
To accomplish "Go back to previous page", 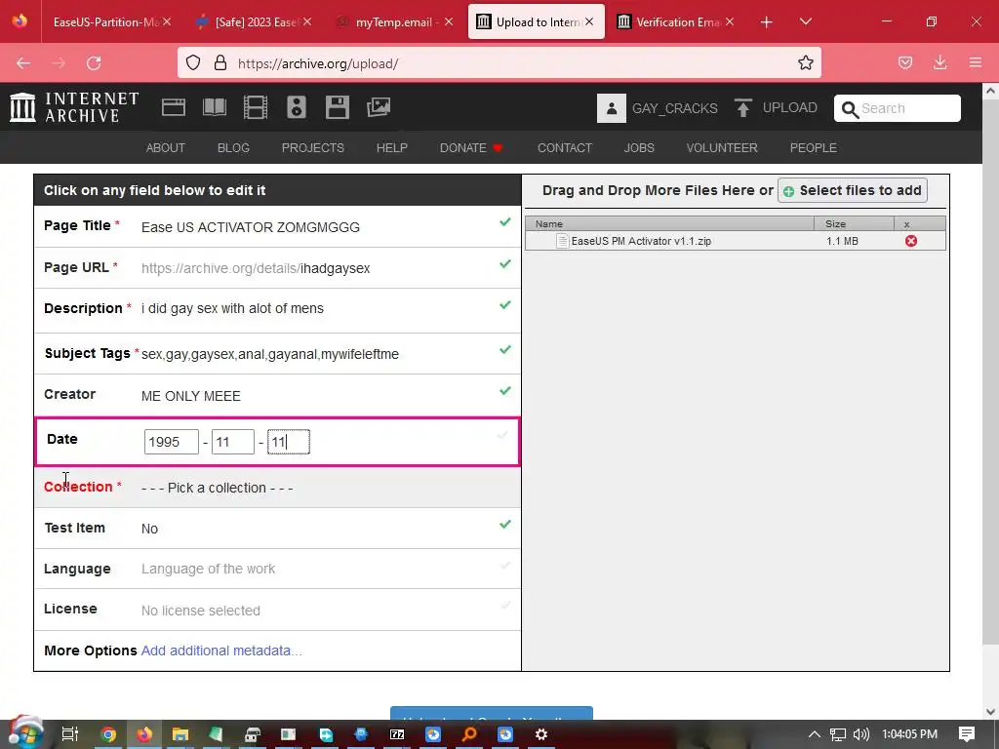I will [x=23, y=63].
